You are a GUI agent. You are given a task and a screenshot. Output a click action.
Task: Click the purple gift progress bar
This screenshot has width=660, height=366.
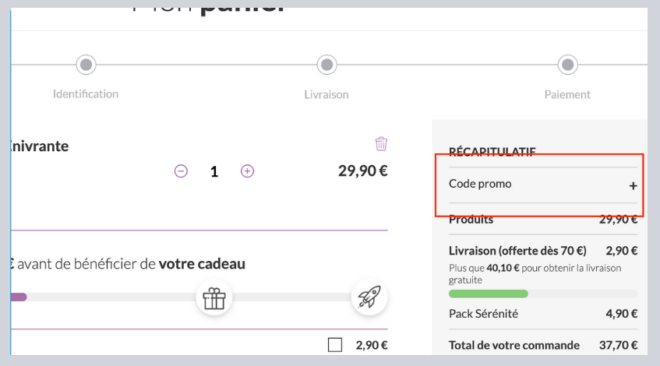tap(19, 297)
